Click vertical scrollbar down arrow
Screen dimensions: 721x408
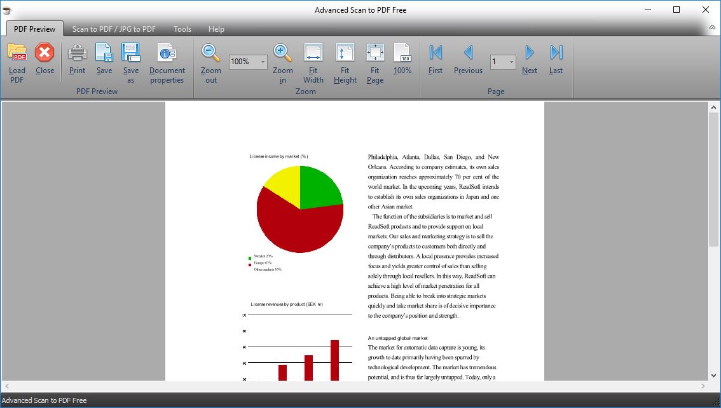pyautogui.click(x=713, y=376)
